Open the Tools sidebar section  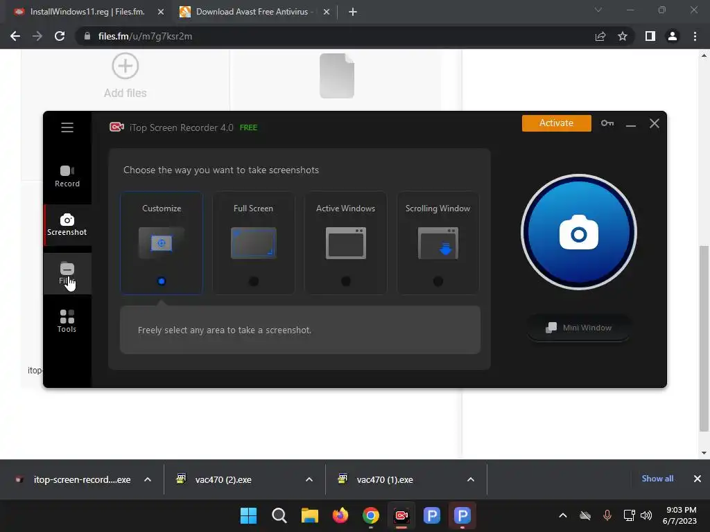click(67, 321)
